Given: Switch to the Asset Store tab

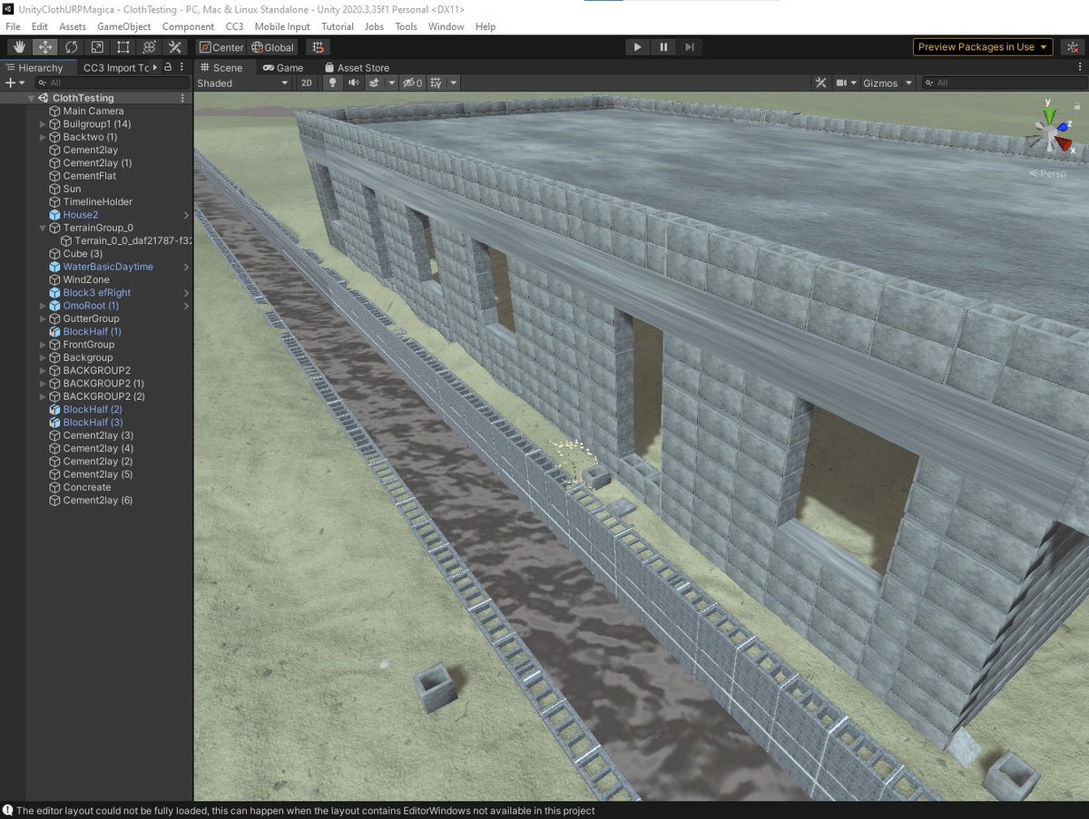Looking at the screenshot, I should pyautogui.click(x=356, y=67).
